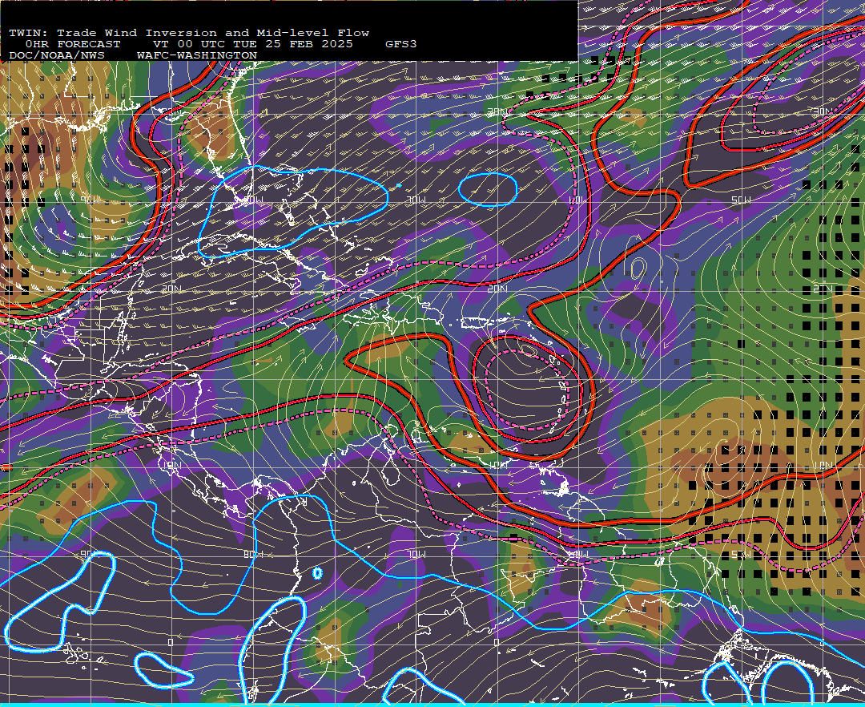Click the 10N label off Costa Rica's Pacific coast
Screen dimensions: 865x707
pos(171,465)
